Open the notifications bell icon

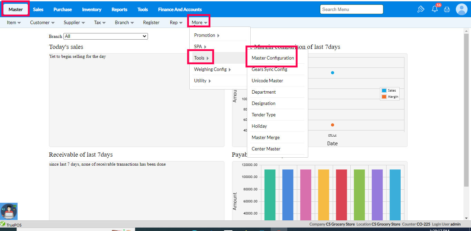(x=435, y=9)
